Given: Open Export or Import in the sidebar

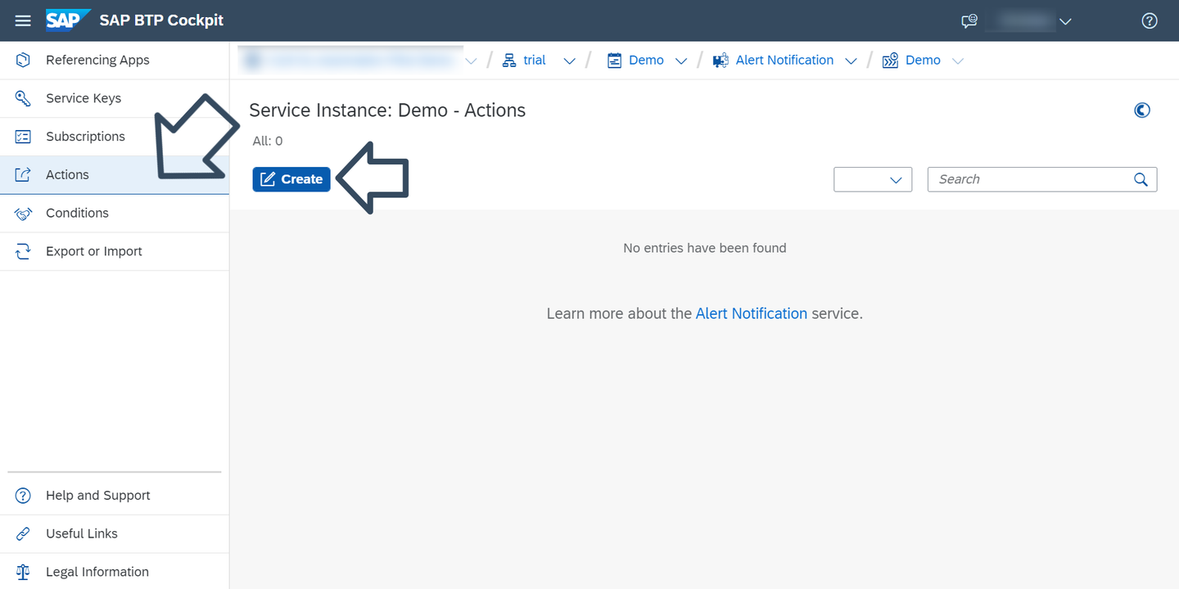Looking at the screenshot, I should [115, 252].
